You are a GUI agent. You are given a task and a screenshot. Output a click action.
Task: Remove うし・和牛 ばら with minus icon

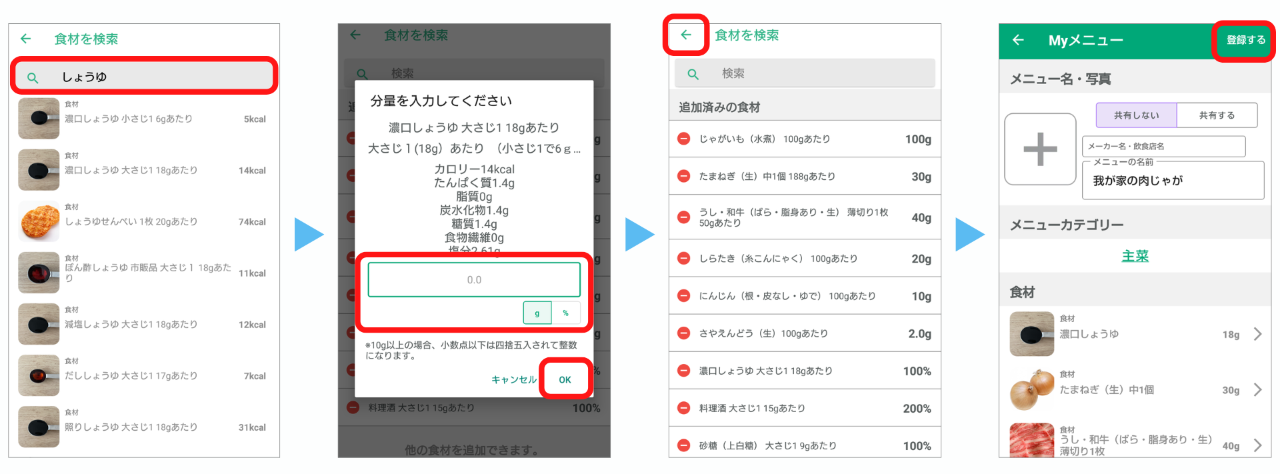[683, 217]
